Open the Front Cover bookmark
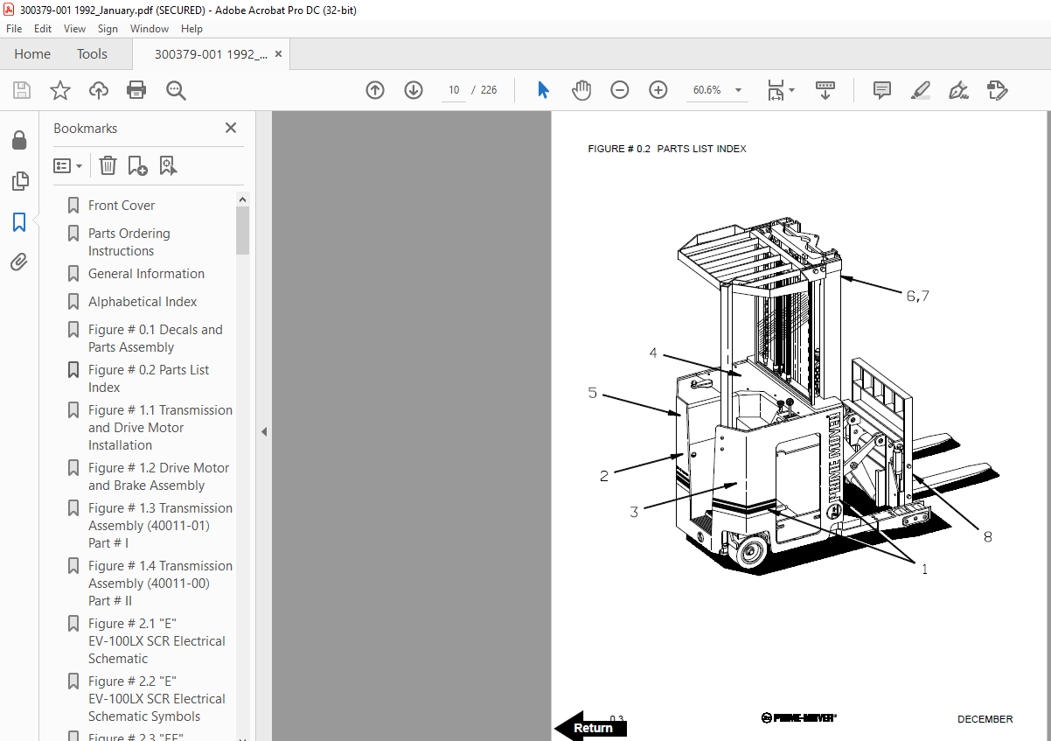 point(122,206)
